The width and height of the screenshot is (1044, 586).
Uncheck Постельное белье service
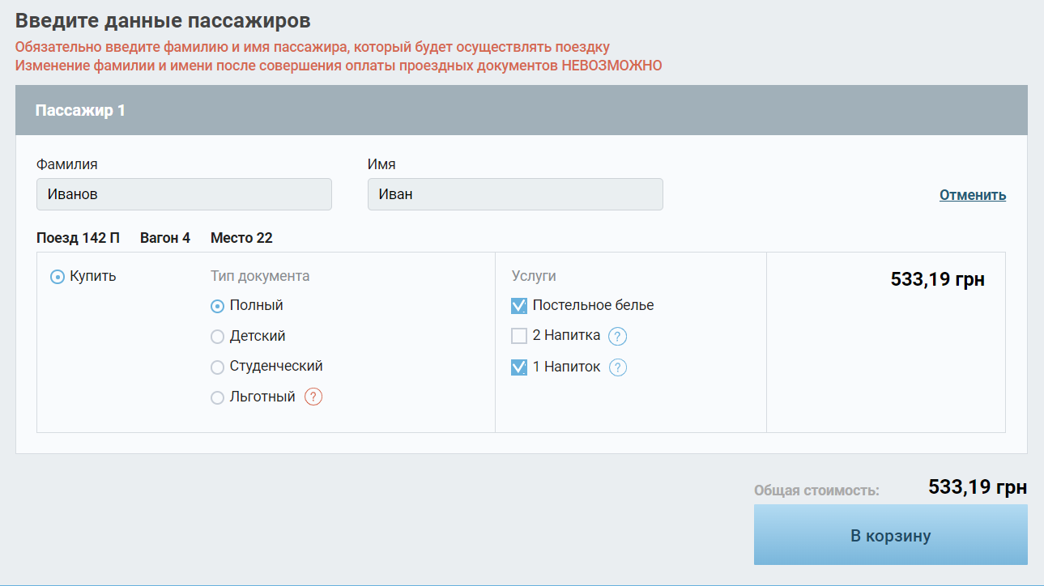tap(518, 305)
